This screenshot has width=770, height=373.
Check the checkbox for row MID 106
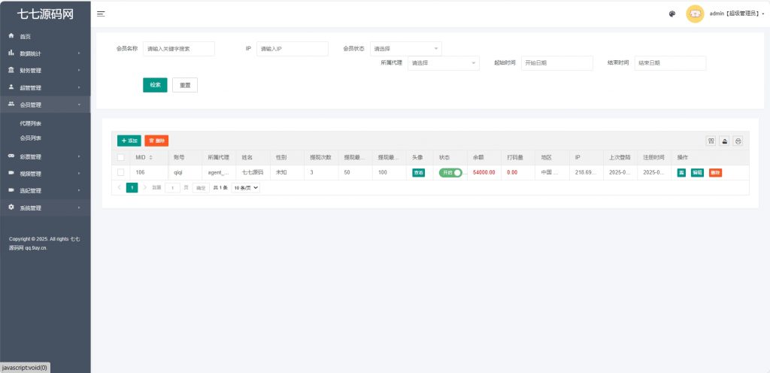tap(121, 172)
